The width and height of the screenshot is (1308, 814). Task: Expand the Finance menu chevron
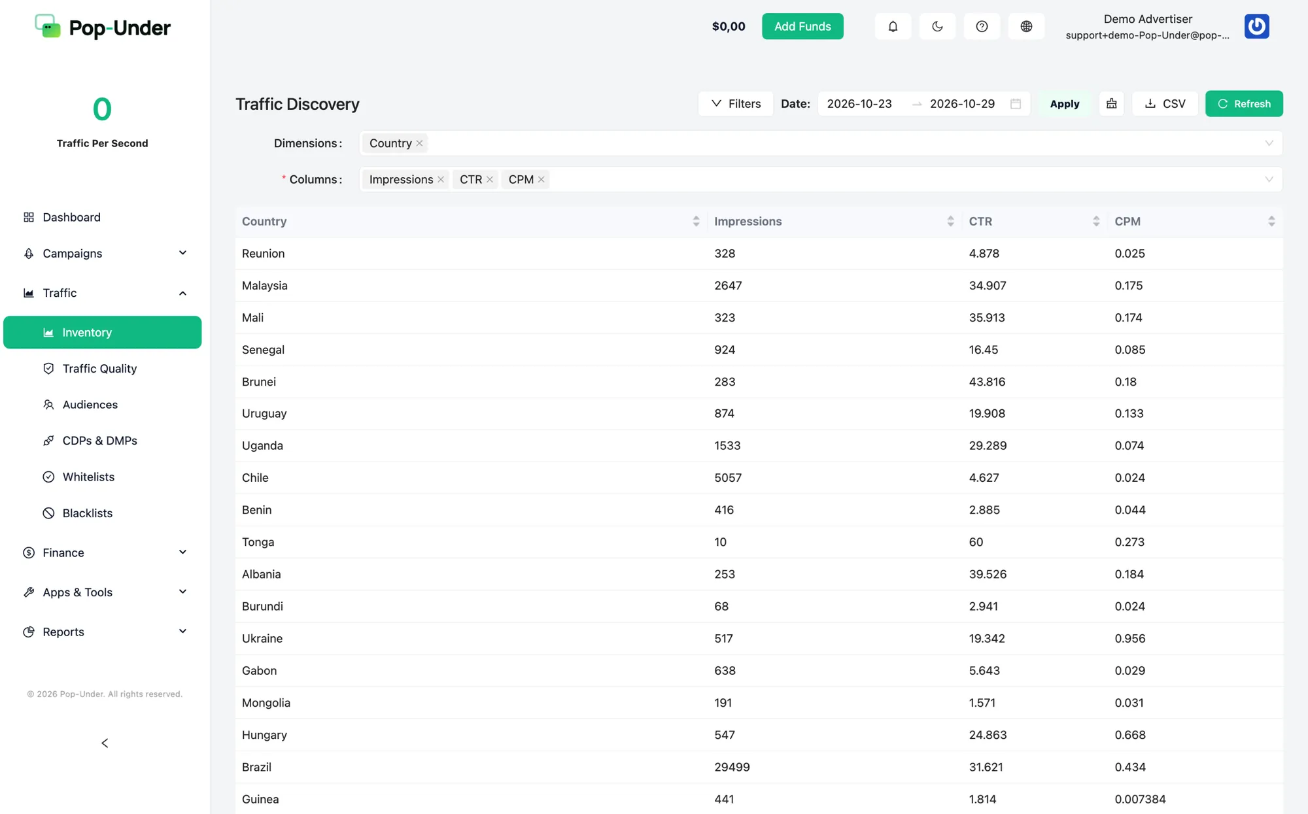point(183,552)
